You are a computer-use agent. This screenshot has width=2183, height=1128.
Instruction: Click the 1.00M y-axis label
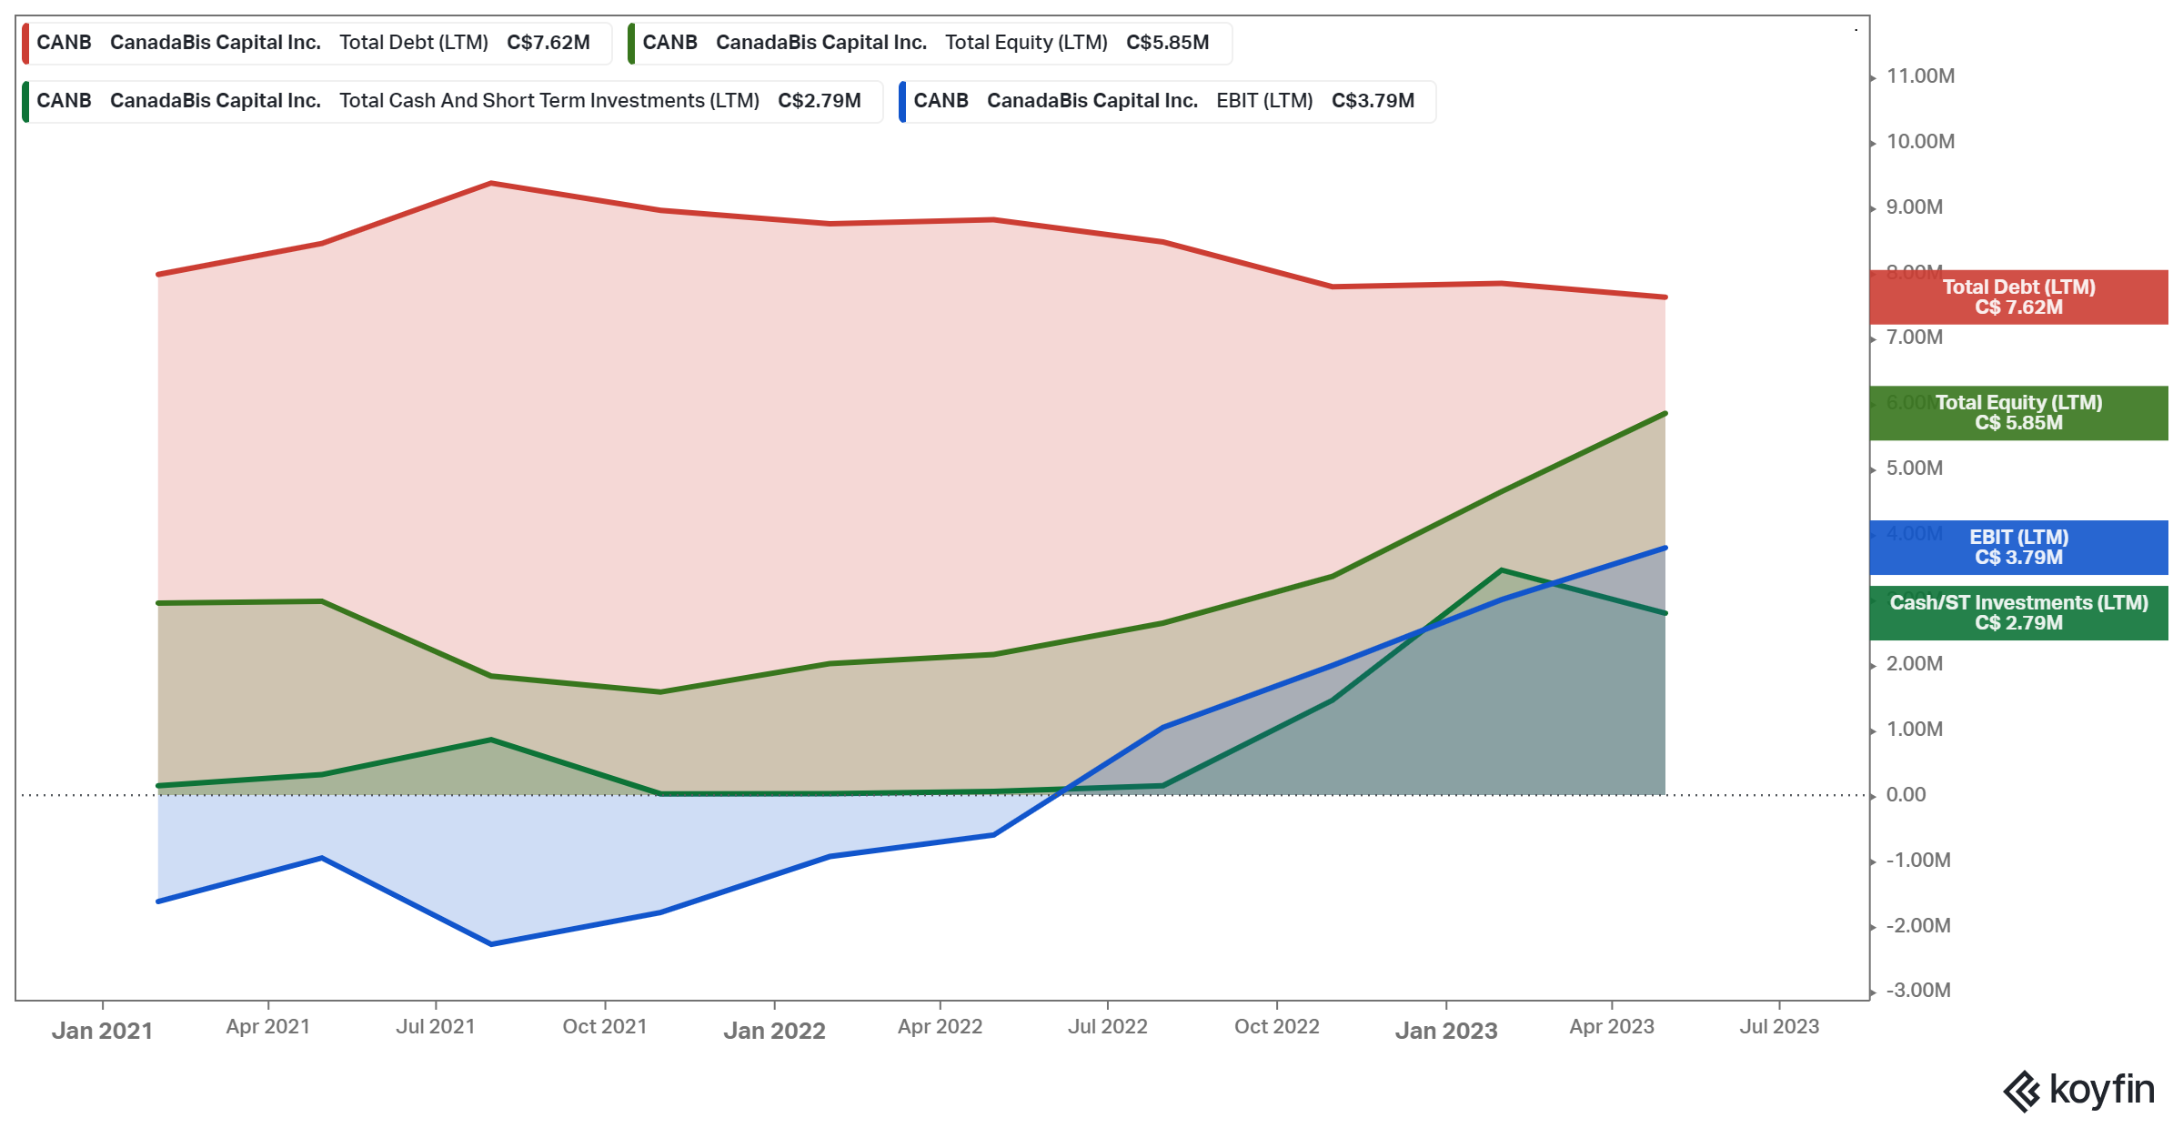(x=1915, y=730)
